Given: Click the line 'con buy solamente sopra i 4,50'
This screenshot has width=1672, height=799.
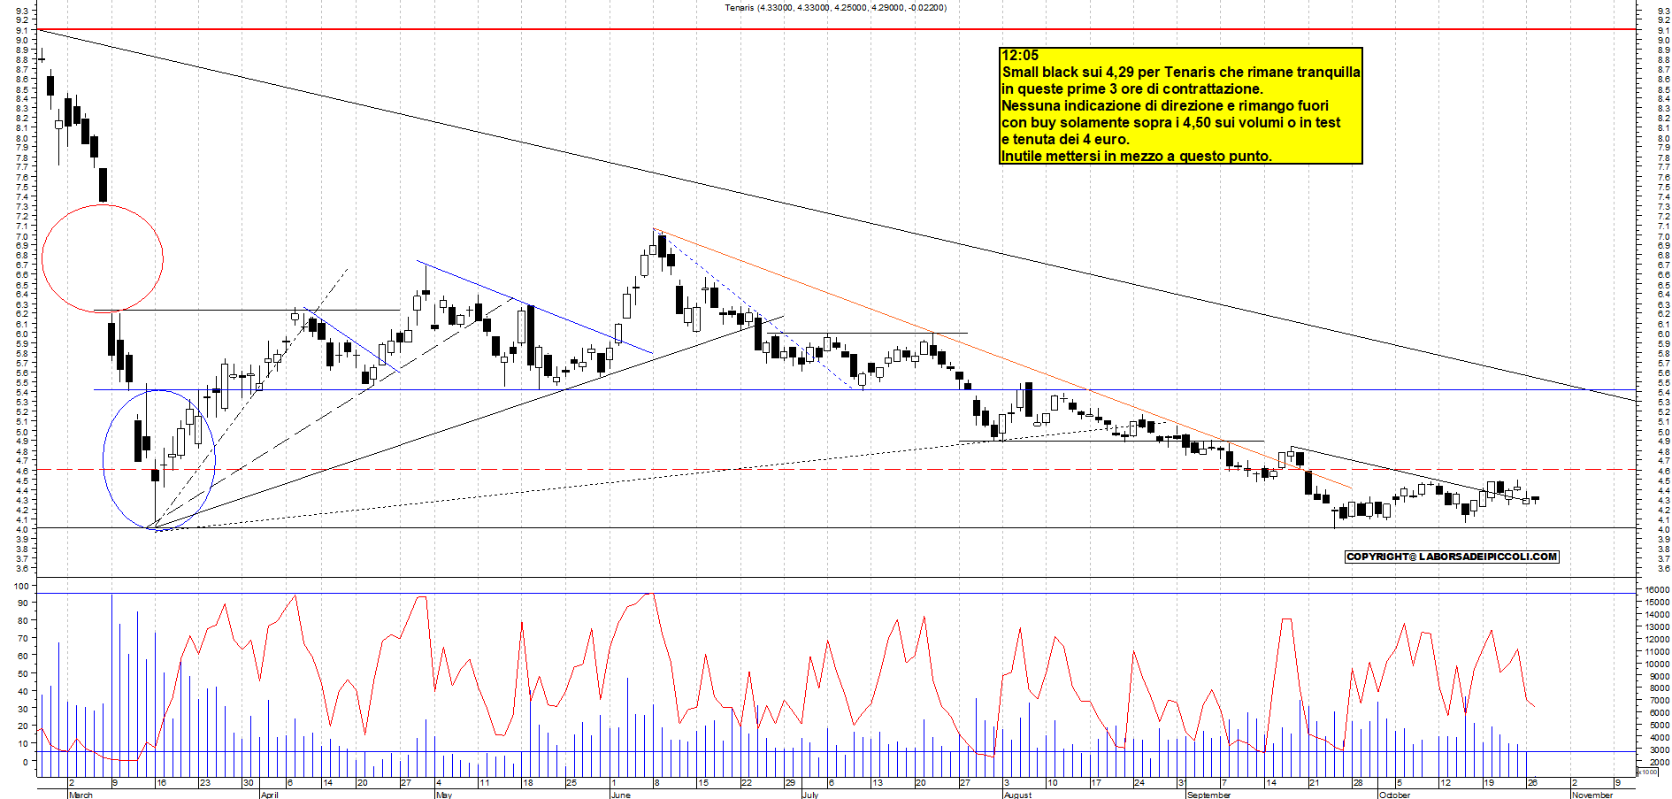Looking at the screenshot, I should point(1106,122).
